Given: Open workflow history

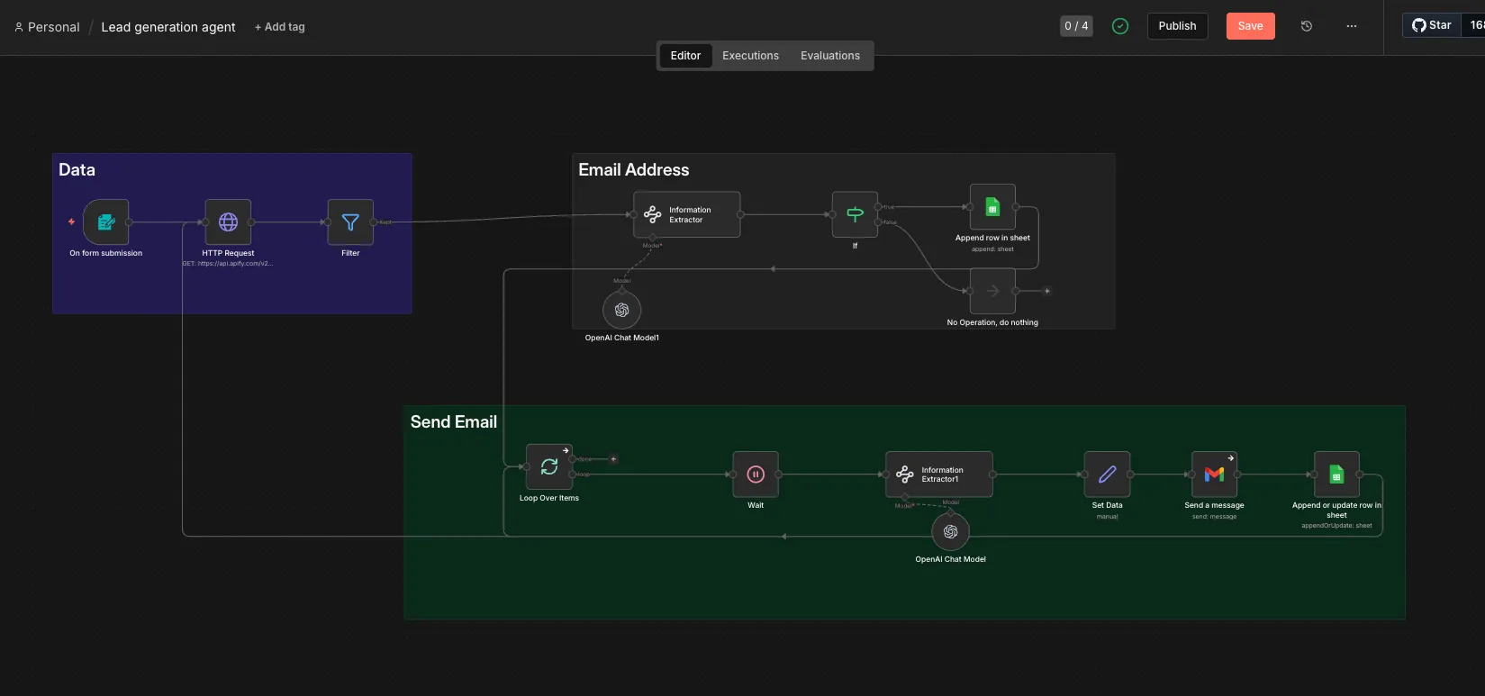Looking at the screenshot, I should coord(1307,26).
